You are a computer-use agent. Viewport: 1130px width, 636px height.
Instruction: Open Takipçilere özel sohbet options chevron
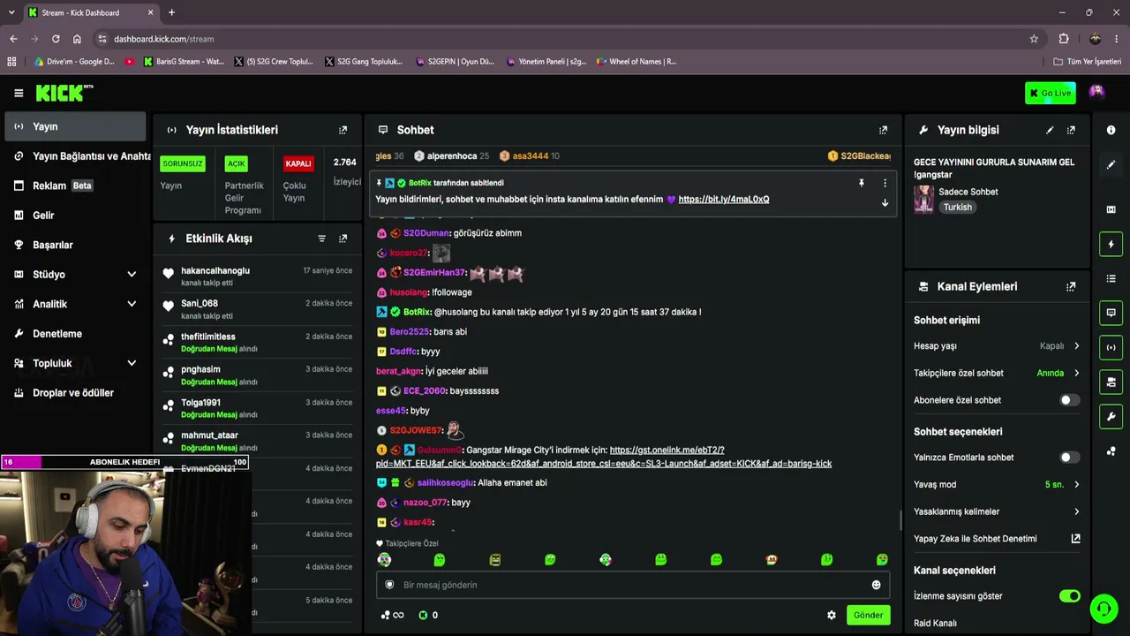(x=1076, y=373)
